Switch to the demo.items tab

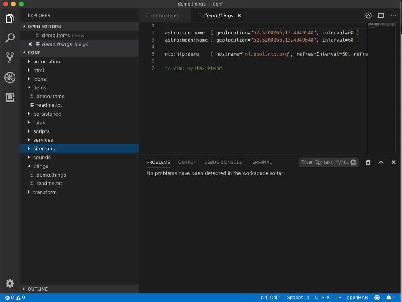(x=165, y=15)
